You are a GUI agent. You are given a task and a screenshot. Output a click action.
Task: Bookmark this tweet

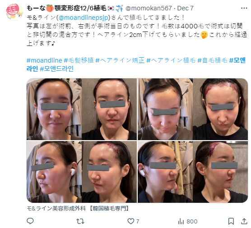(x=231, y=221)
